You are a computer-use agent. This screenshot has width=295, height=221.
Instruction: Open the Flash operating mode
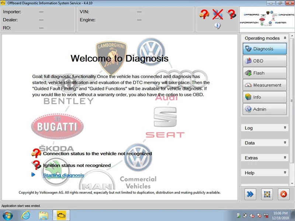265,73
